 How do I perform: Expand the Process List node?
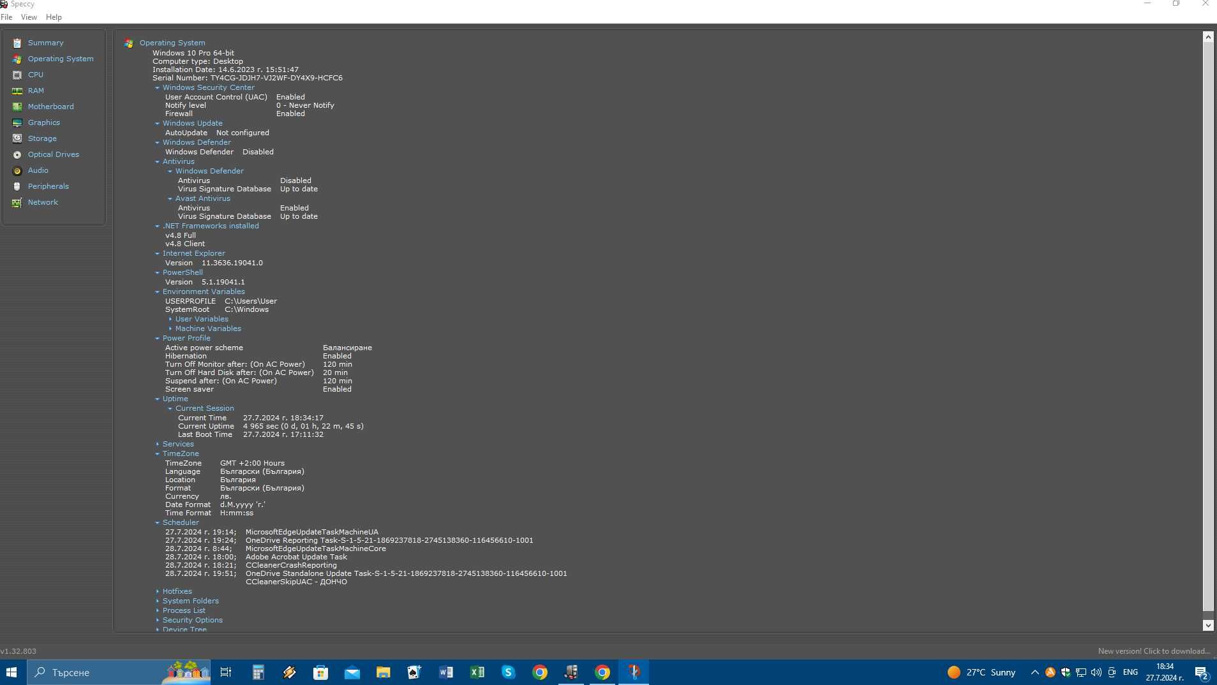(x=157, y=610)
